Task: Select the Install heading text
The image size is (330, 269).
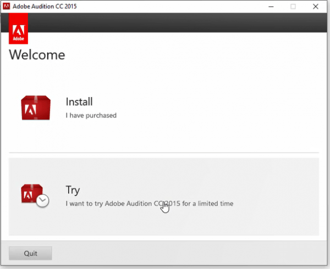Action: (x=79, y=102)
